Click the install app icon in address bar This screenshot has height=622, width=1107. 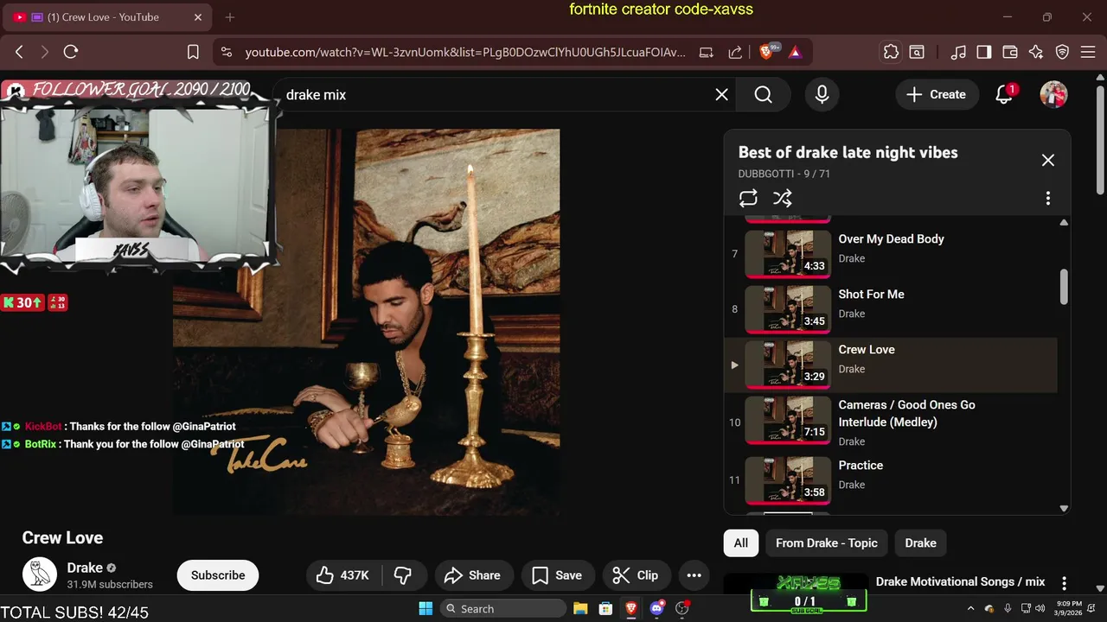[x=706, y=52]
